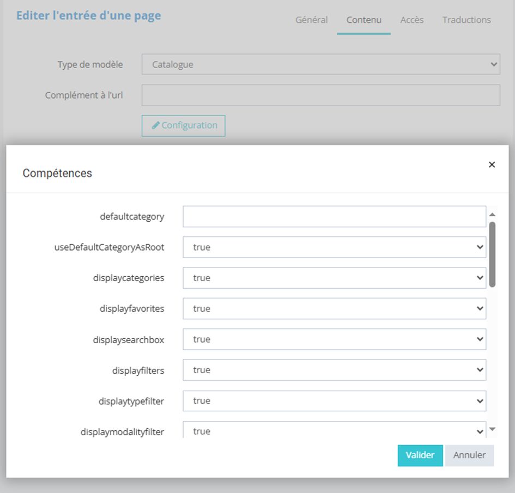Screen dimensions: 515x493
Task: Open the Traductions tab
Action: tap(466, 20)
